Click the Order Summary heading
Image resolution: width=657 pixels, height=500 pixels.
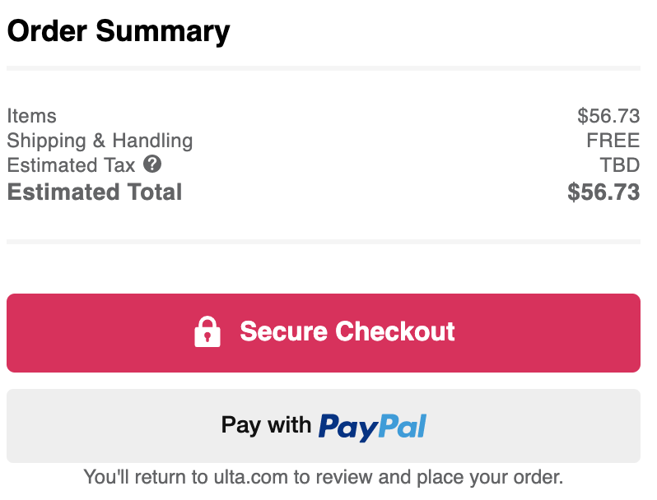tap(119, 32)
